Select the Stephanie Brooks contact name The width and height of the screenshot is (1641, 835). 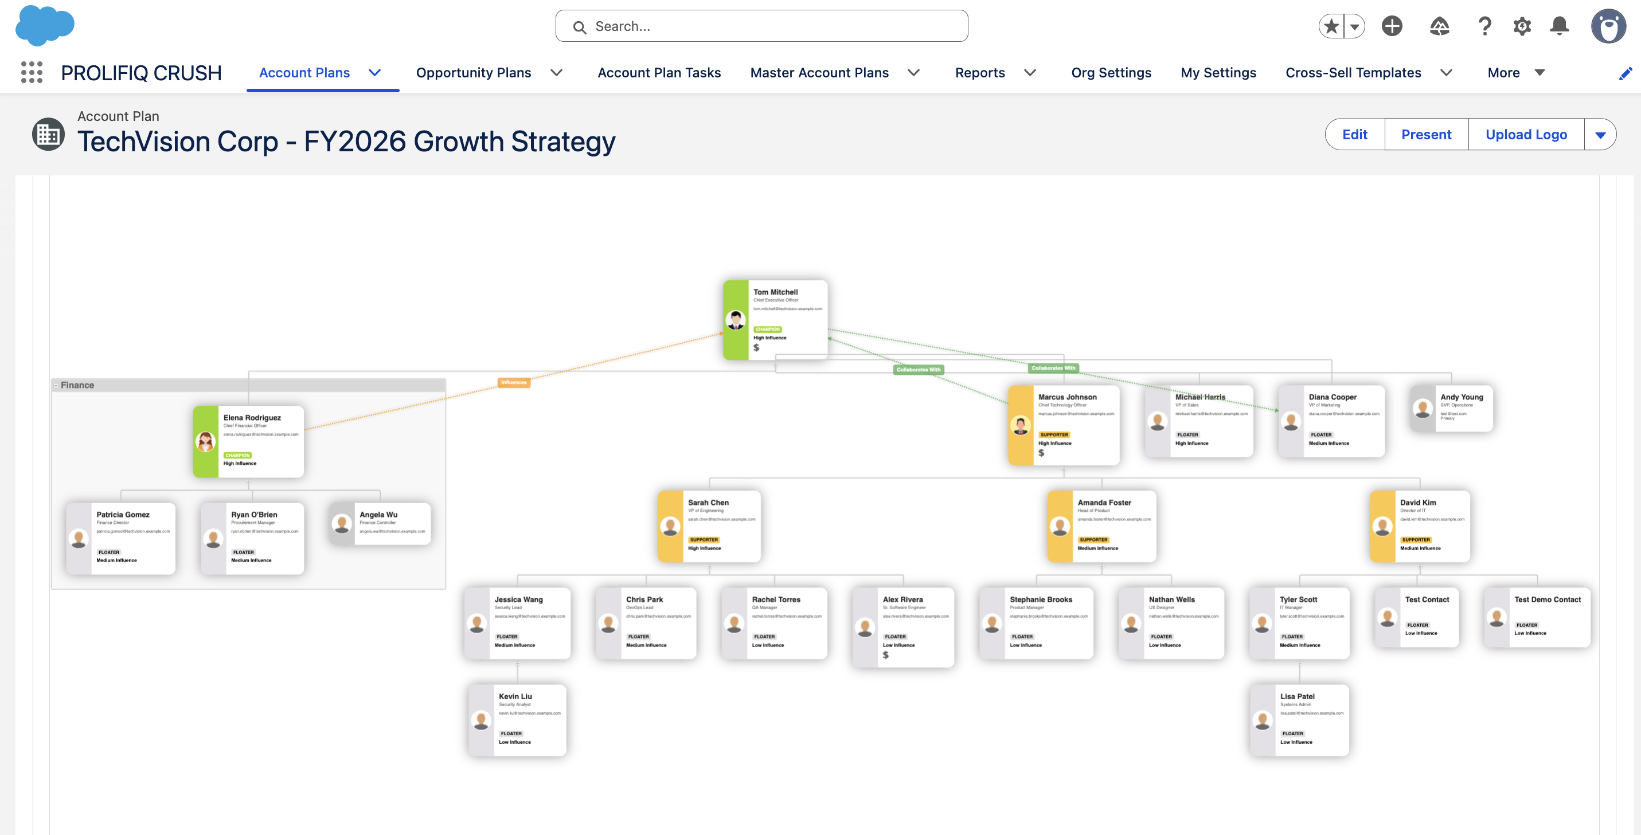[1041, 599]
